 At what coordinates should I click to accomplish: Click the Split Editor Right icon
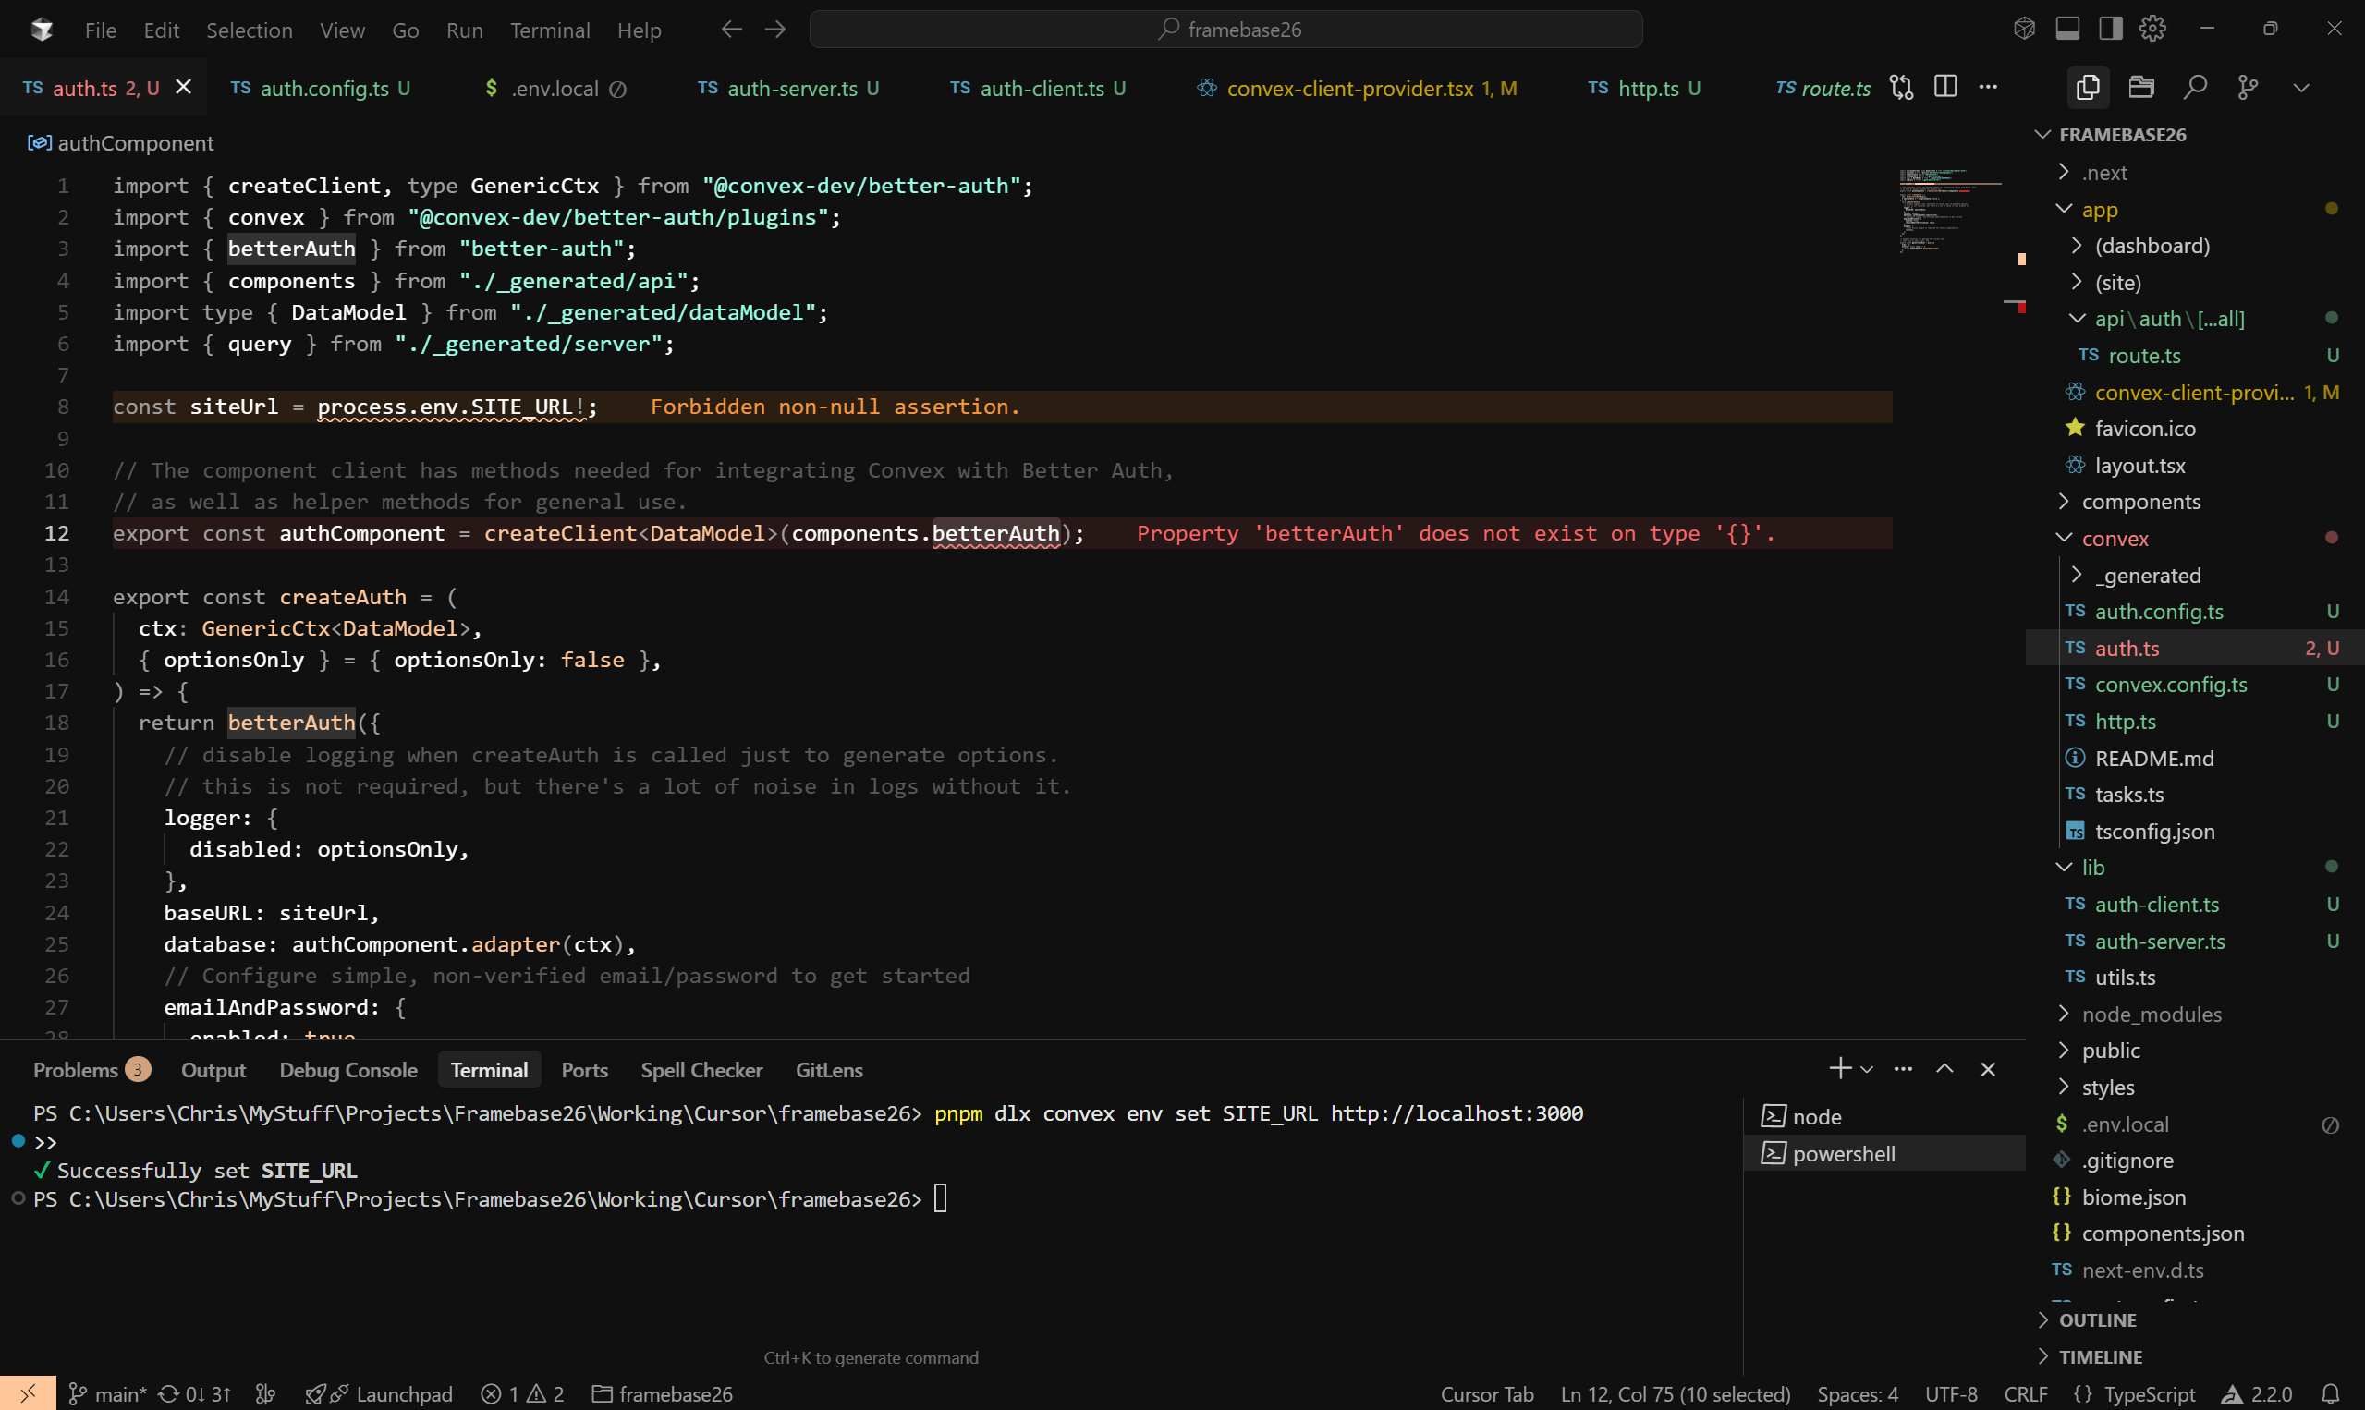click(x=1944, y=88)
